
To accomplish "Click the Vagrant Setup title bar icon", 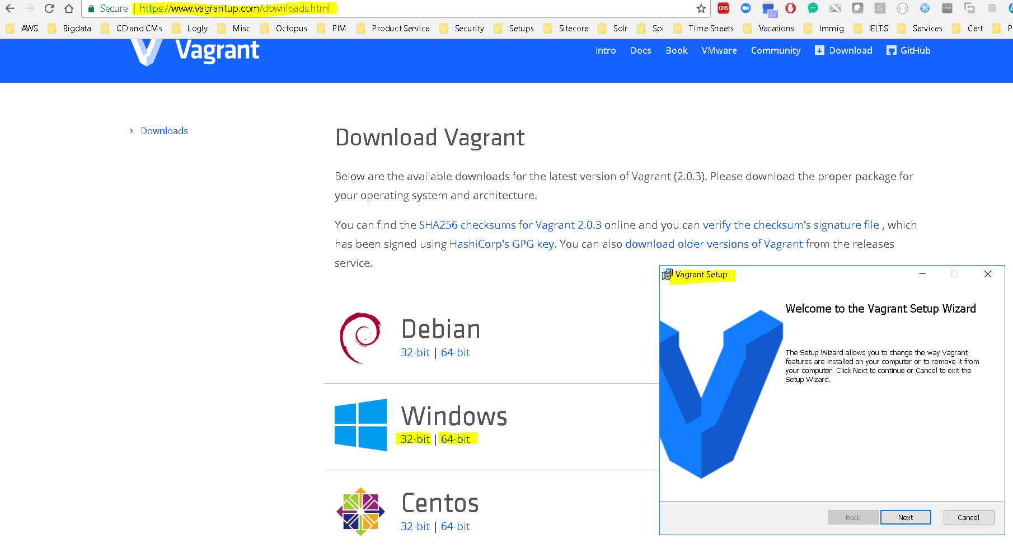I will (667, 275).
